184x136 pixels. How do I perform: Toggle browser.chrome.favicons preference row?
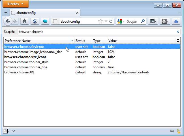pyautogui.click(x=24, y=47)
